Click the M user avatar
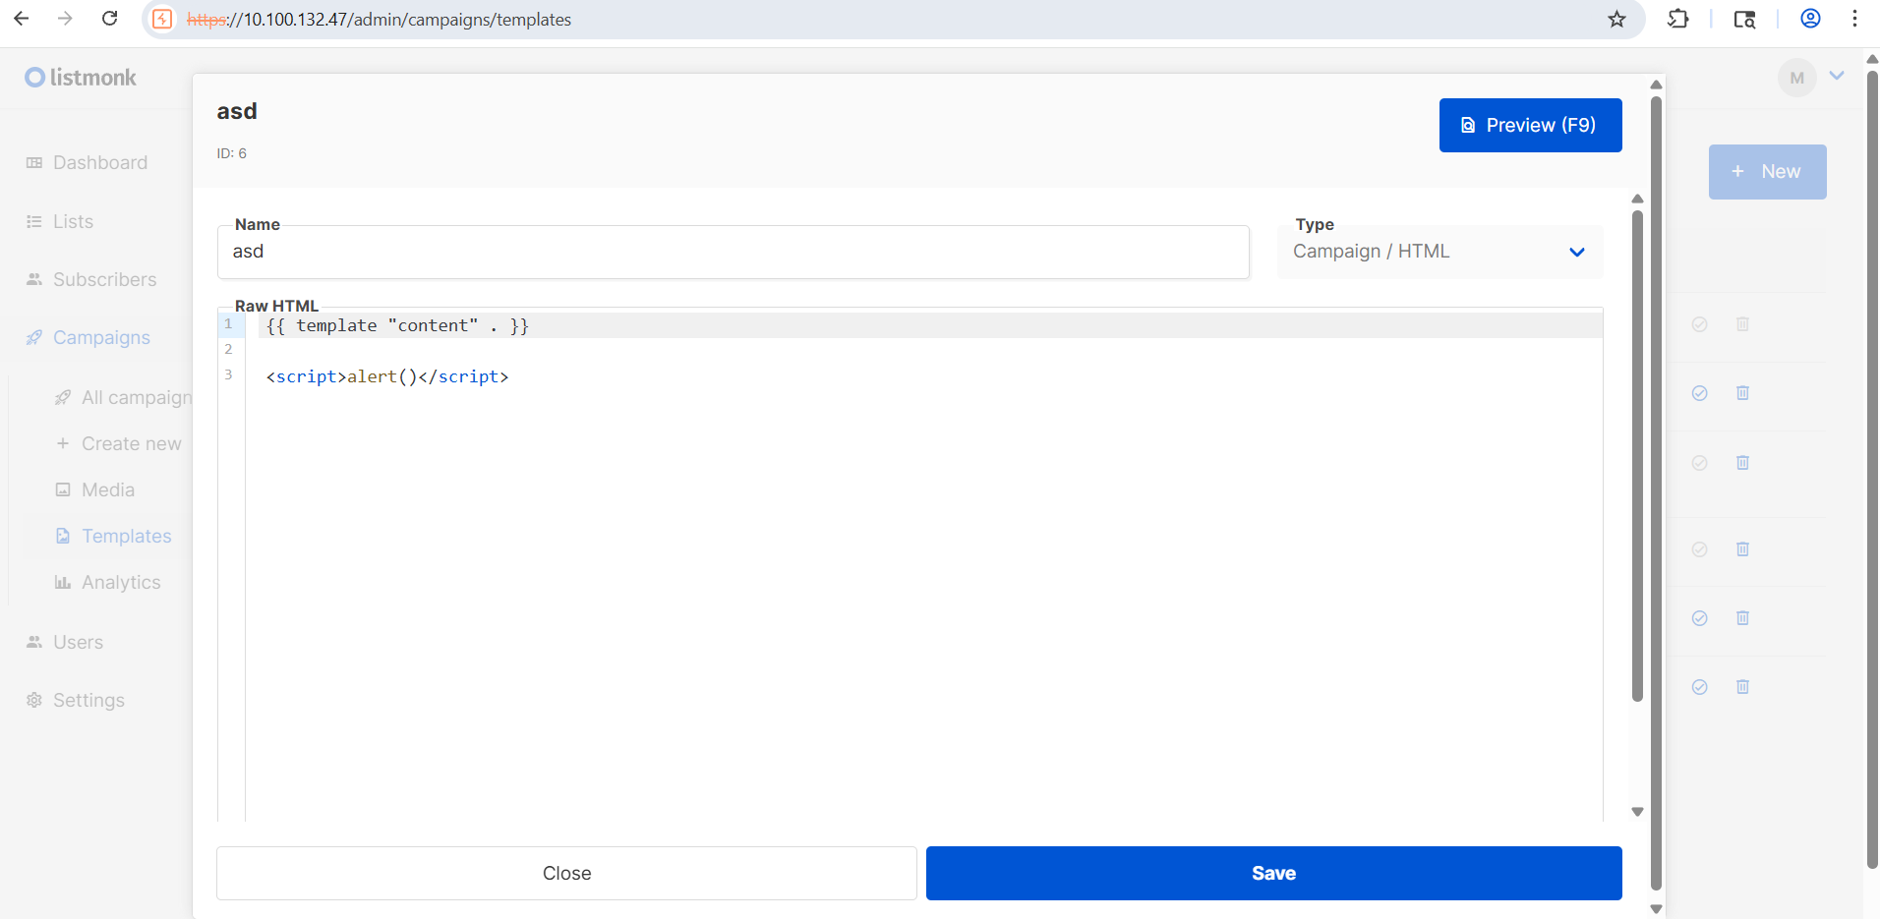This screenshot has width=1880, height=919. [x=1796, y=78]
